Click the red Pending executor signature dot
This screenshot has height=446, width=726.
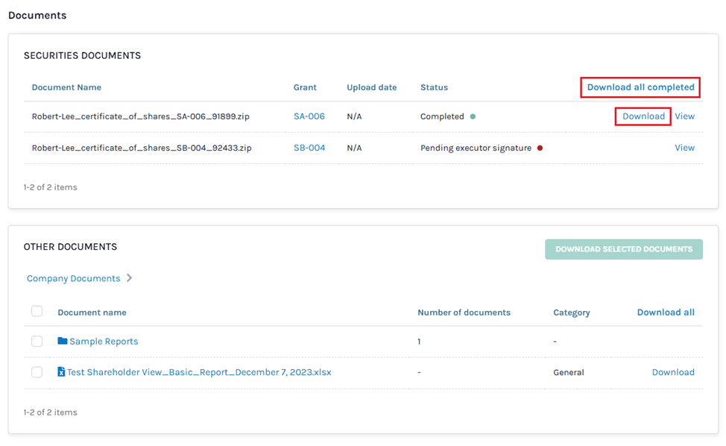pos(540,148)
